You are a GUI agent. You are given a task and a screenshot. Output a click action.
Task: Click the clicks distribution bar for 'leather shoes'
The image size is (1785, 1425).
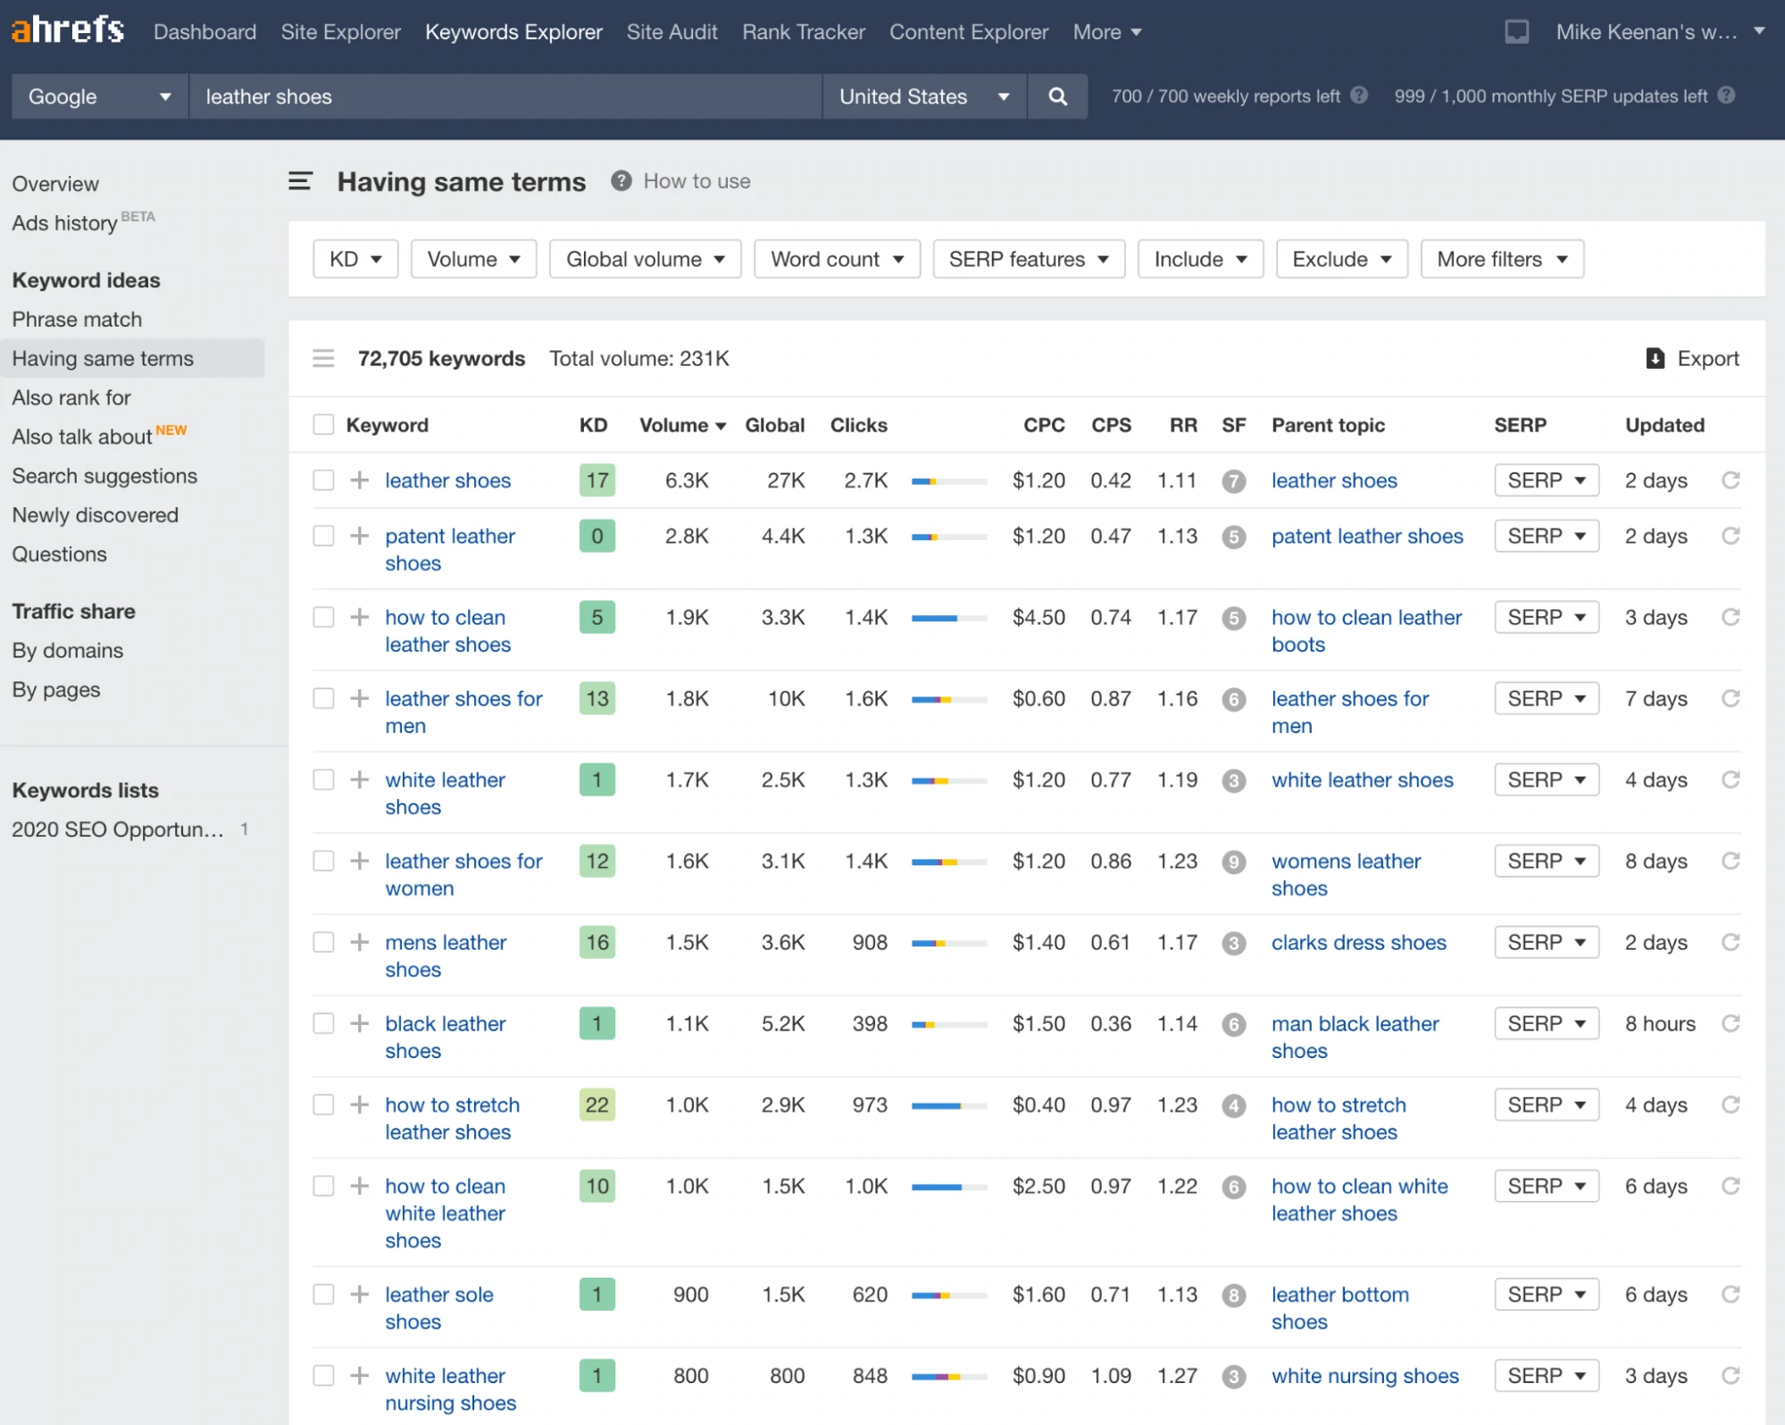(x=948, y=481)
